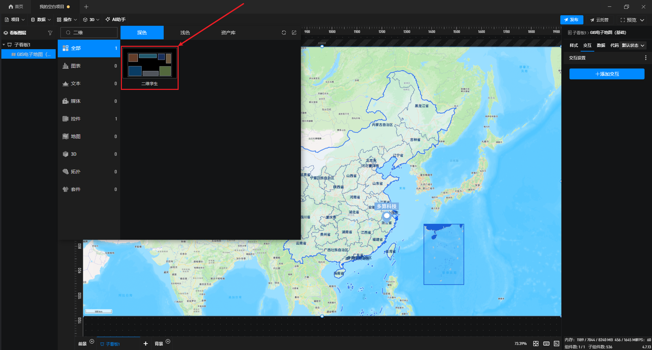Click the 云托管 cloud hosting button

click(599, 20)
